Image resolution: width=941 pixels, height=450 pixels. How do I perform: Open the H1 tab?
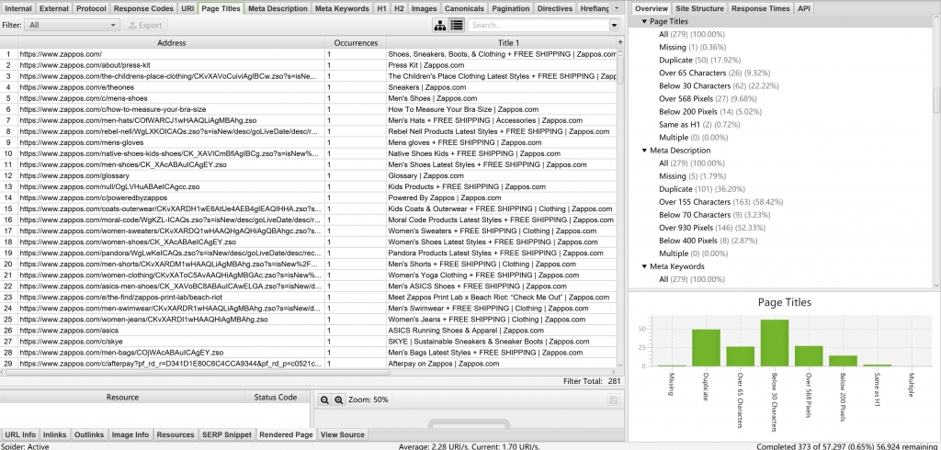coord(382,8)
